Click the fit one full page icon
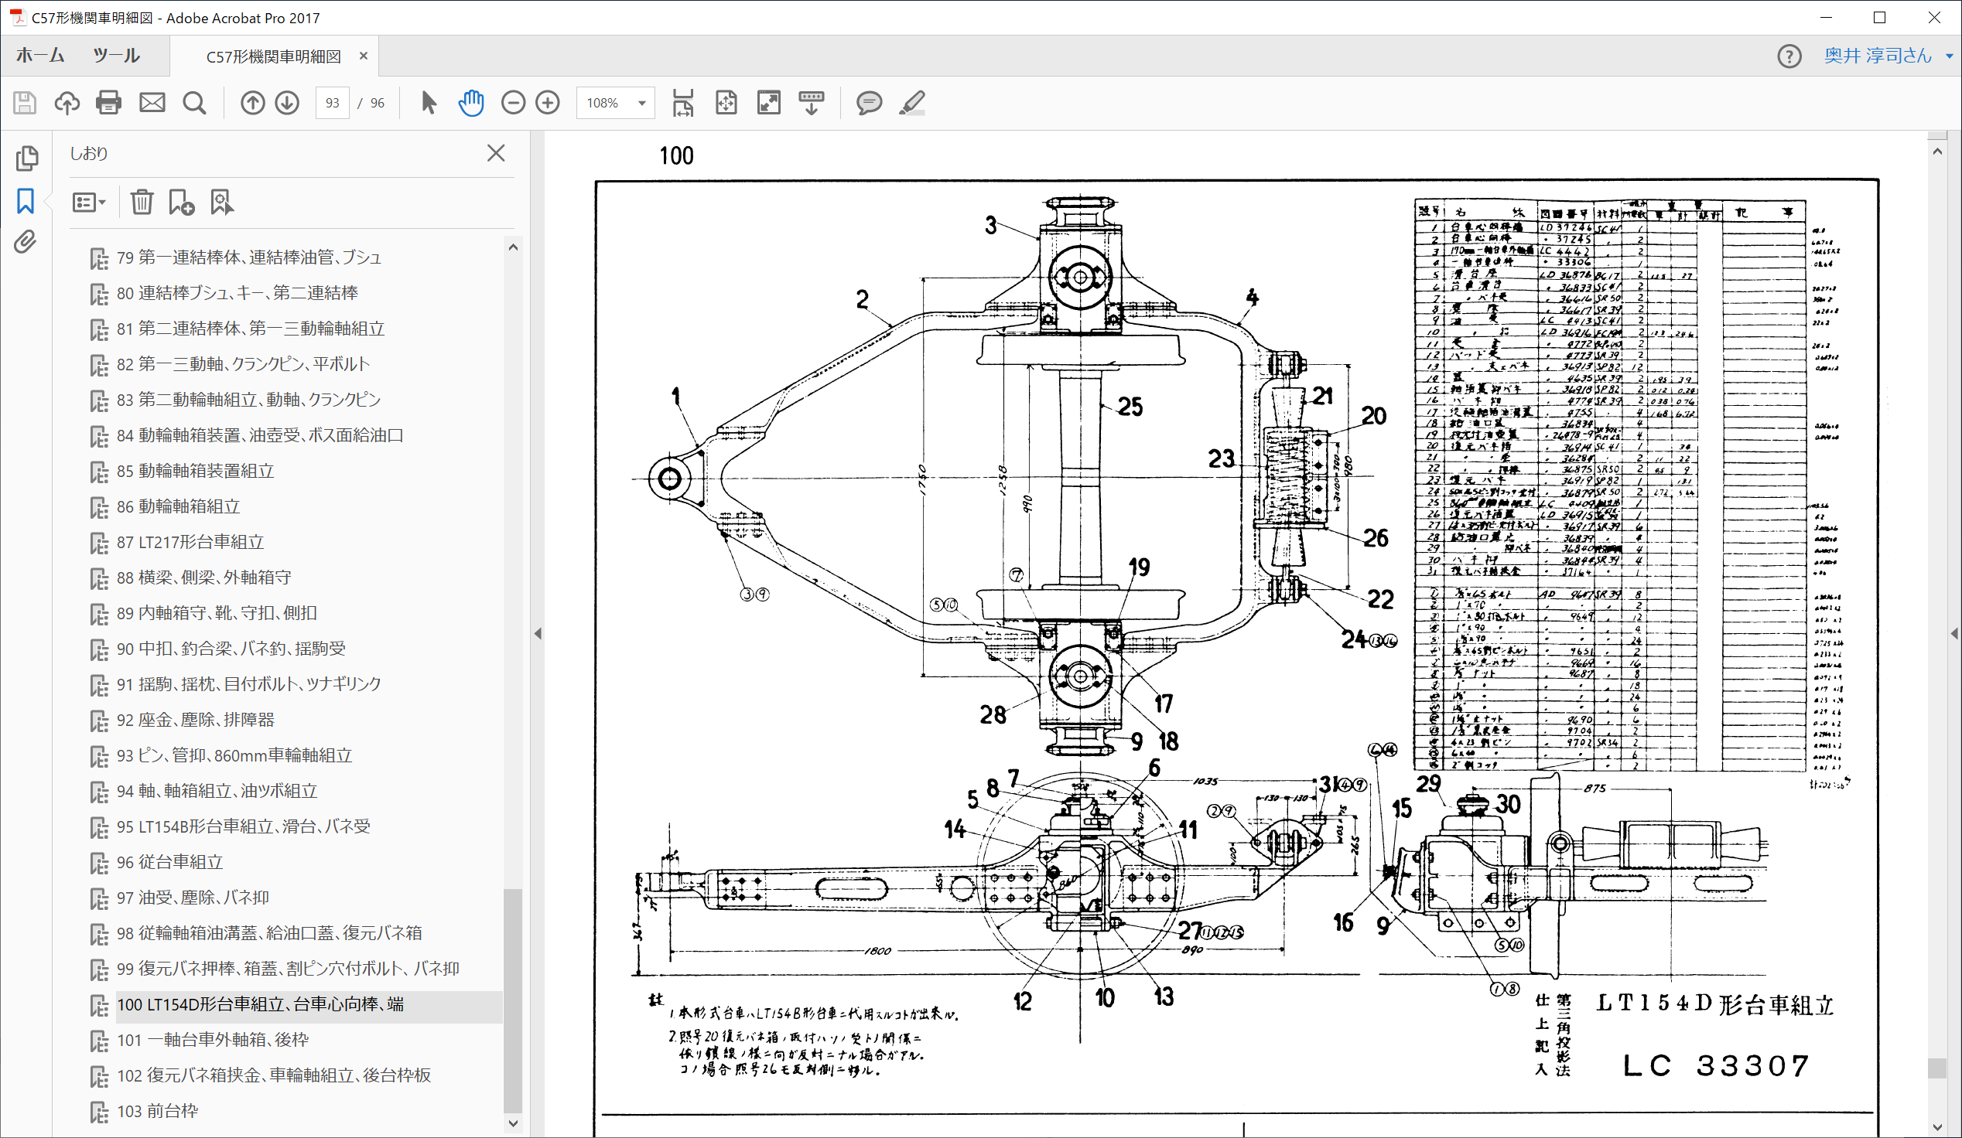The image size is (1962, 1138). point(726,103)
